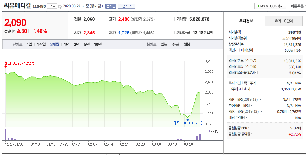The height and width of the screenshot is (155, 308).
Task: Click 코스닥 984위 ranking value
Action: click(292, 38)
